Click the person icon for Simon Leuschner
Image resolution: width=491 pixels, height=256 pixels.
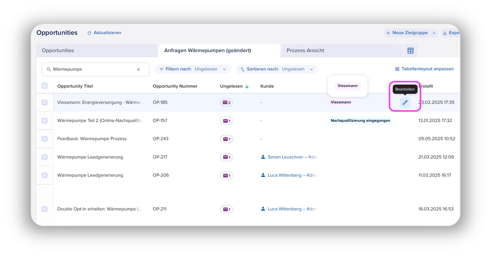pyautogui.click(x=263, y=157)
